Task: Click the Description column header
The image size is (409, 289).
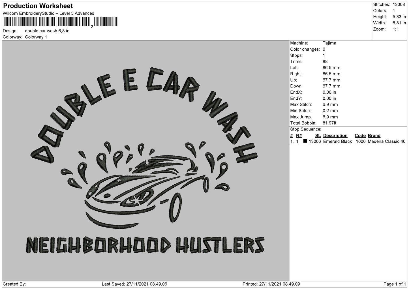Action: [x=335, y=136]
